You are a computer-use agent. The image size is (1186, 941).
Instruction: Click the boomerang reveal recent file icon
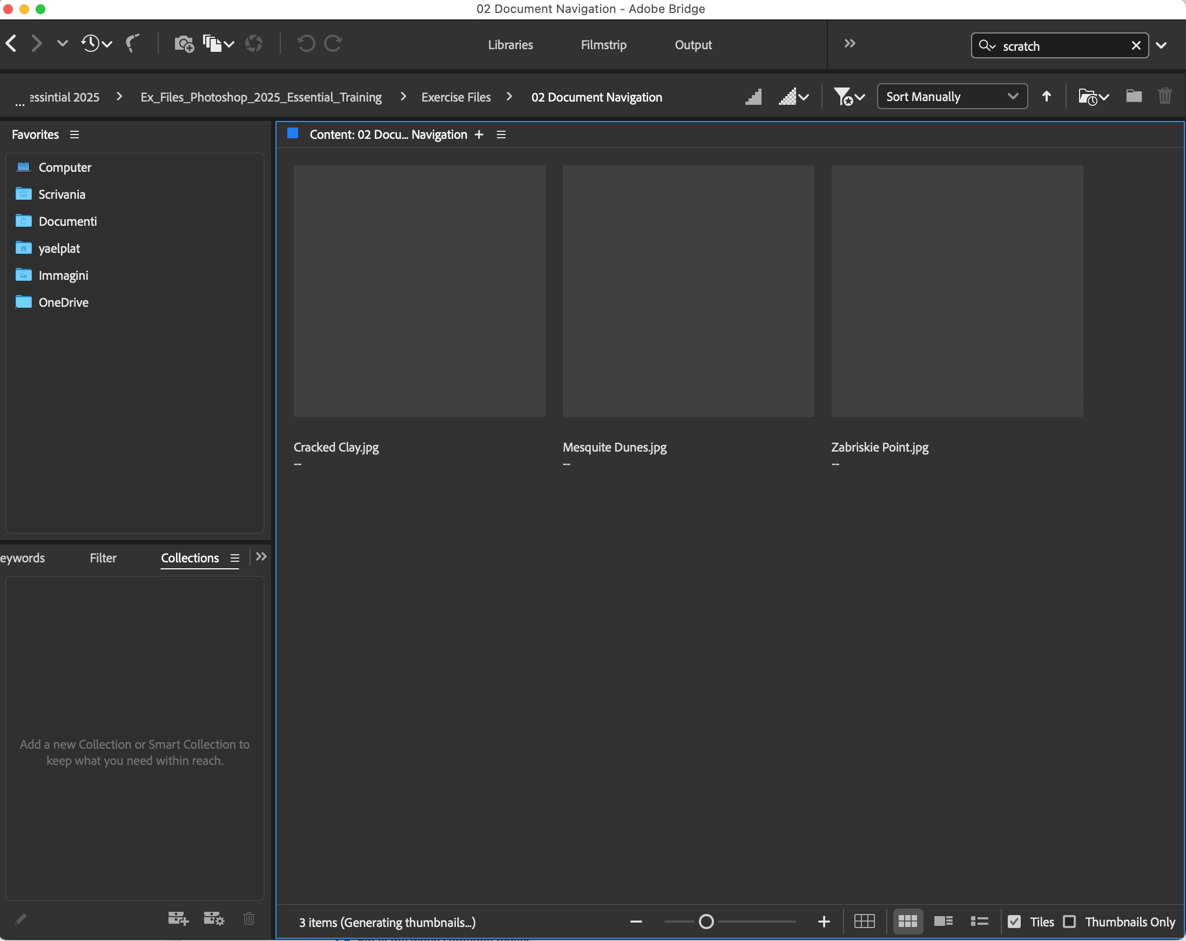[x=132, y=43]
